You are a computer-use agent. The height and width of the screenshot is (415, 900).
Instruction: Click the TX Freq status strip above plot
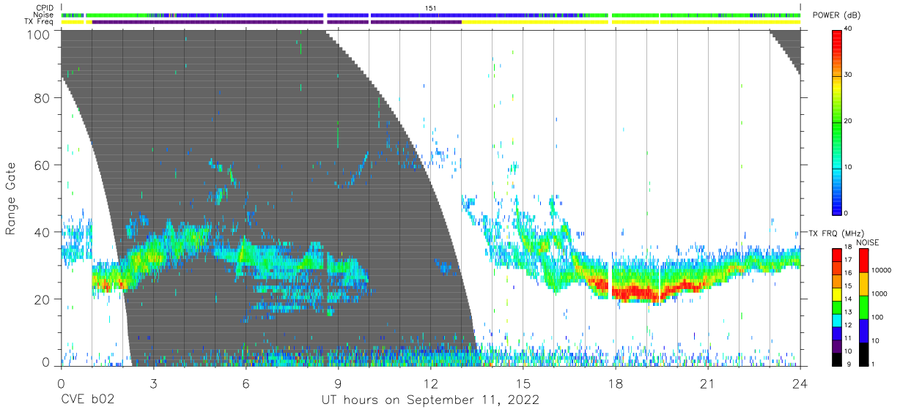click(431, 22)
